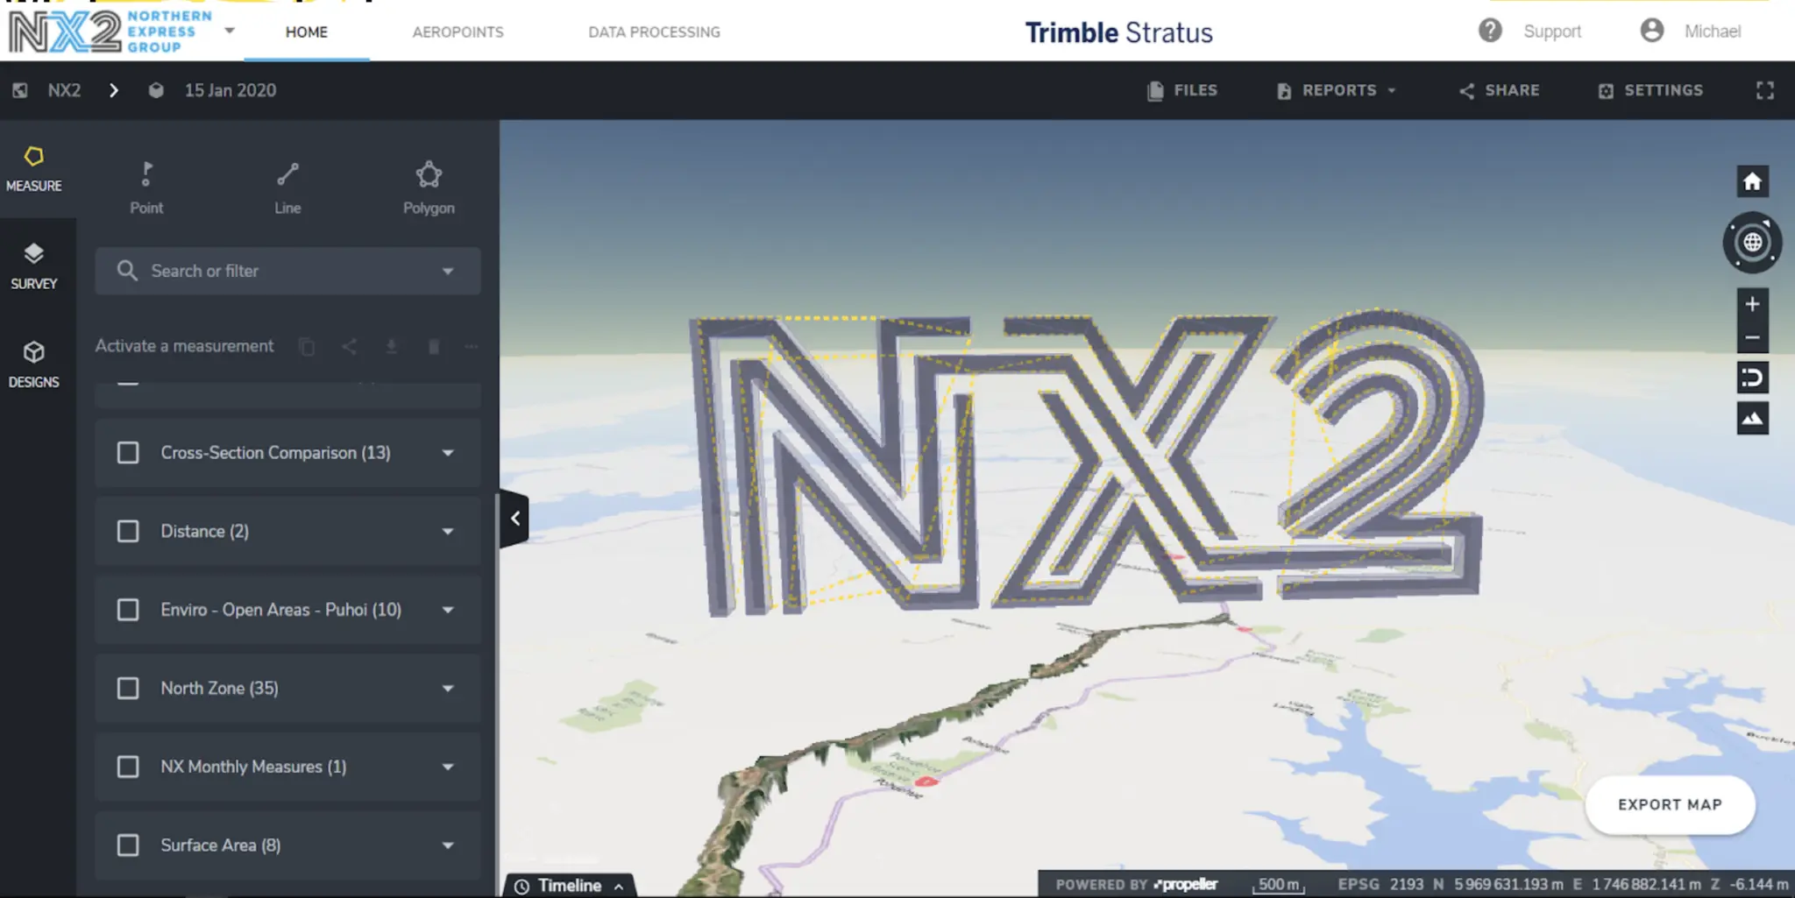Select the Line measurement tool
Image resolution: width=1795 pixels, height=898 pixels.
coord(287,184)
